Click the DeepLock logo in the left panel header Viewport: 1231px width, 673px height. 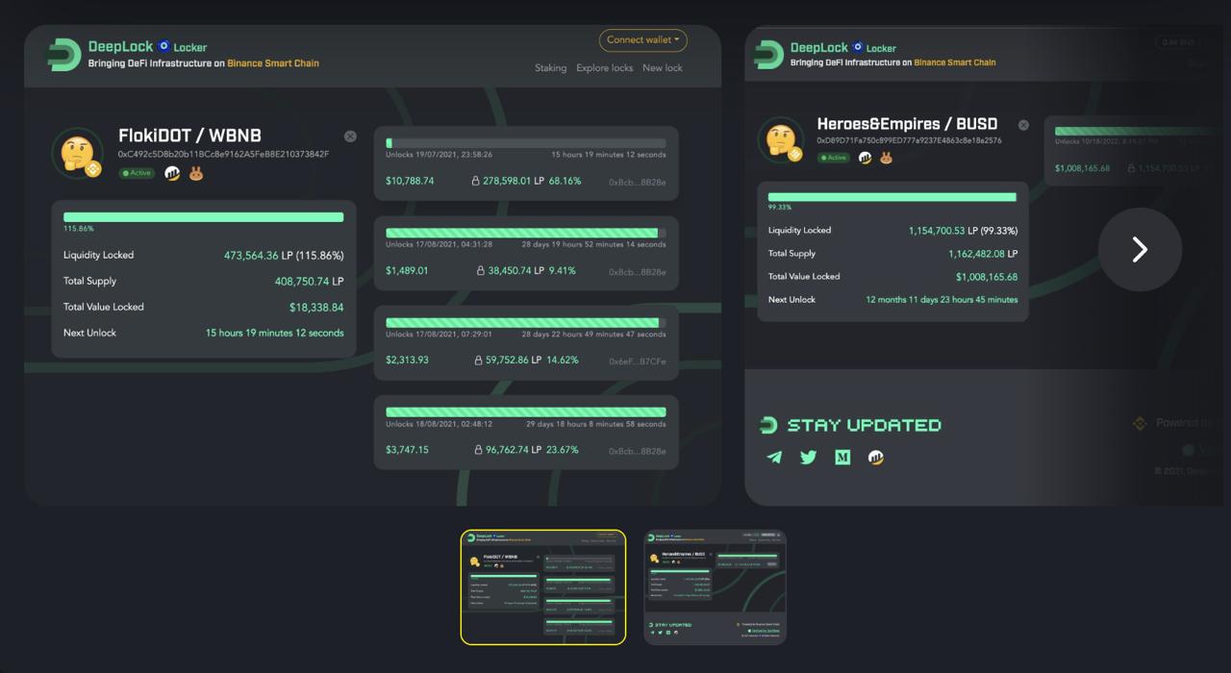pyautogui.click(x=64, y=55)
